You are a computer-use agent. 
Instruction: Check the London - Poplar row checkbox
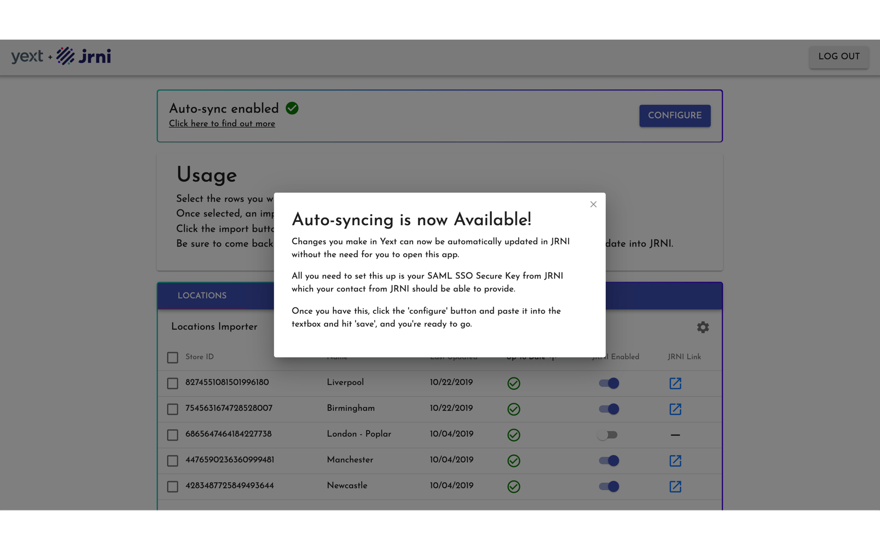[x=172, y=435]
